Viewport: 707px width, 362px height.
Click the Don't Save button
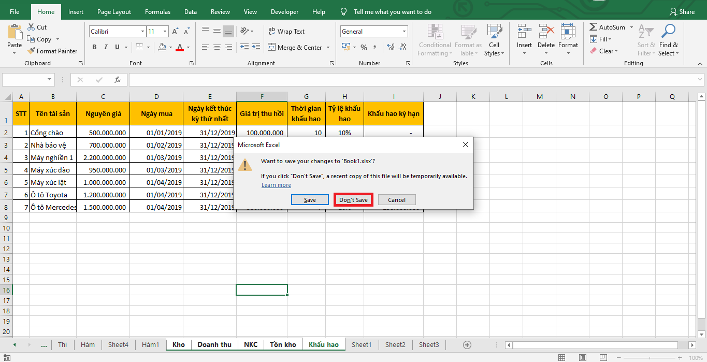click(353, 200)
